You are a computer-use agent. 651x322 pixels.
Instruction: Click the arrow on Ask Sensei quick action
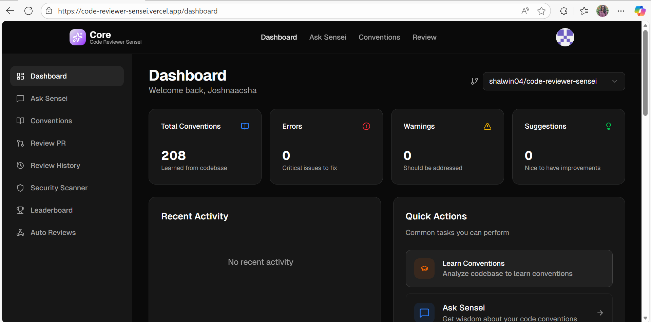tap(600, 313)
